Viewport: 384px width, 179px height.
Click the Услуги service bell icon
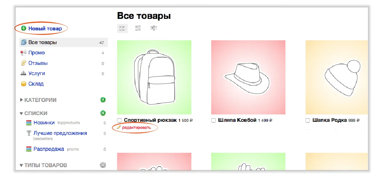click(x=23, y=74)
